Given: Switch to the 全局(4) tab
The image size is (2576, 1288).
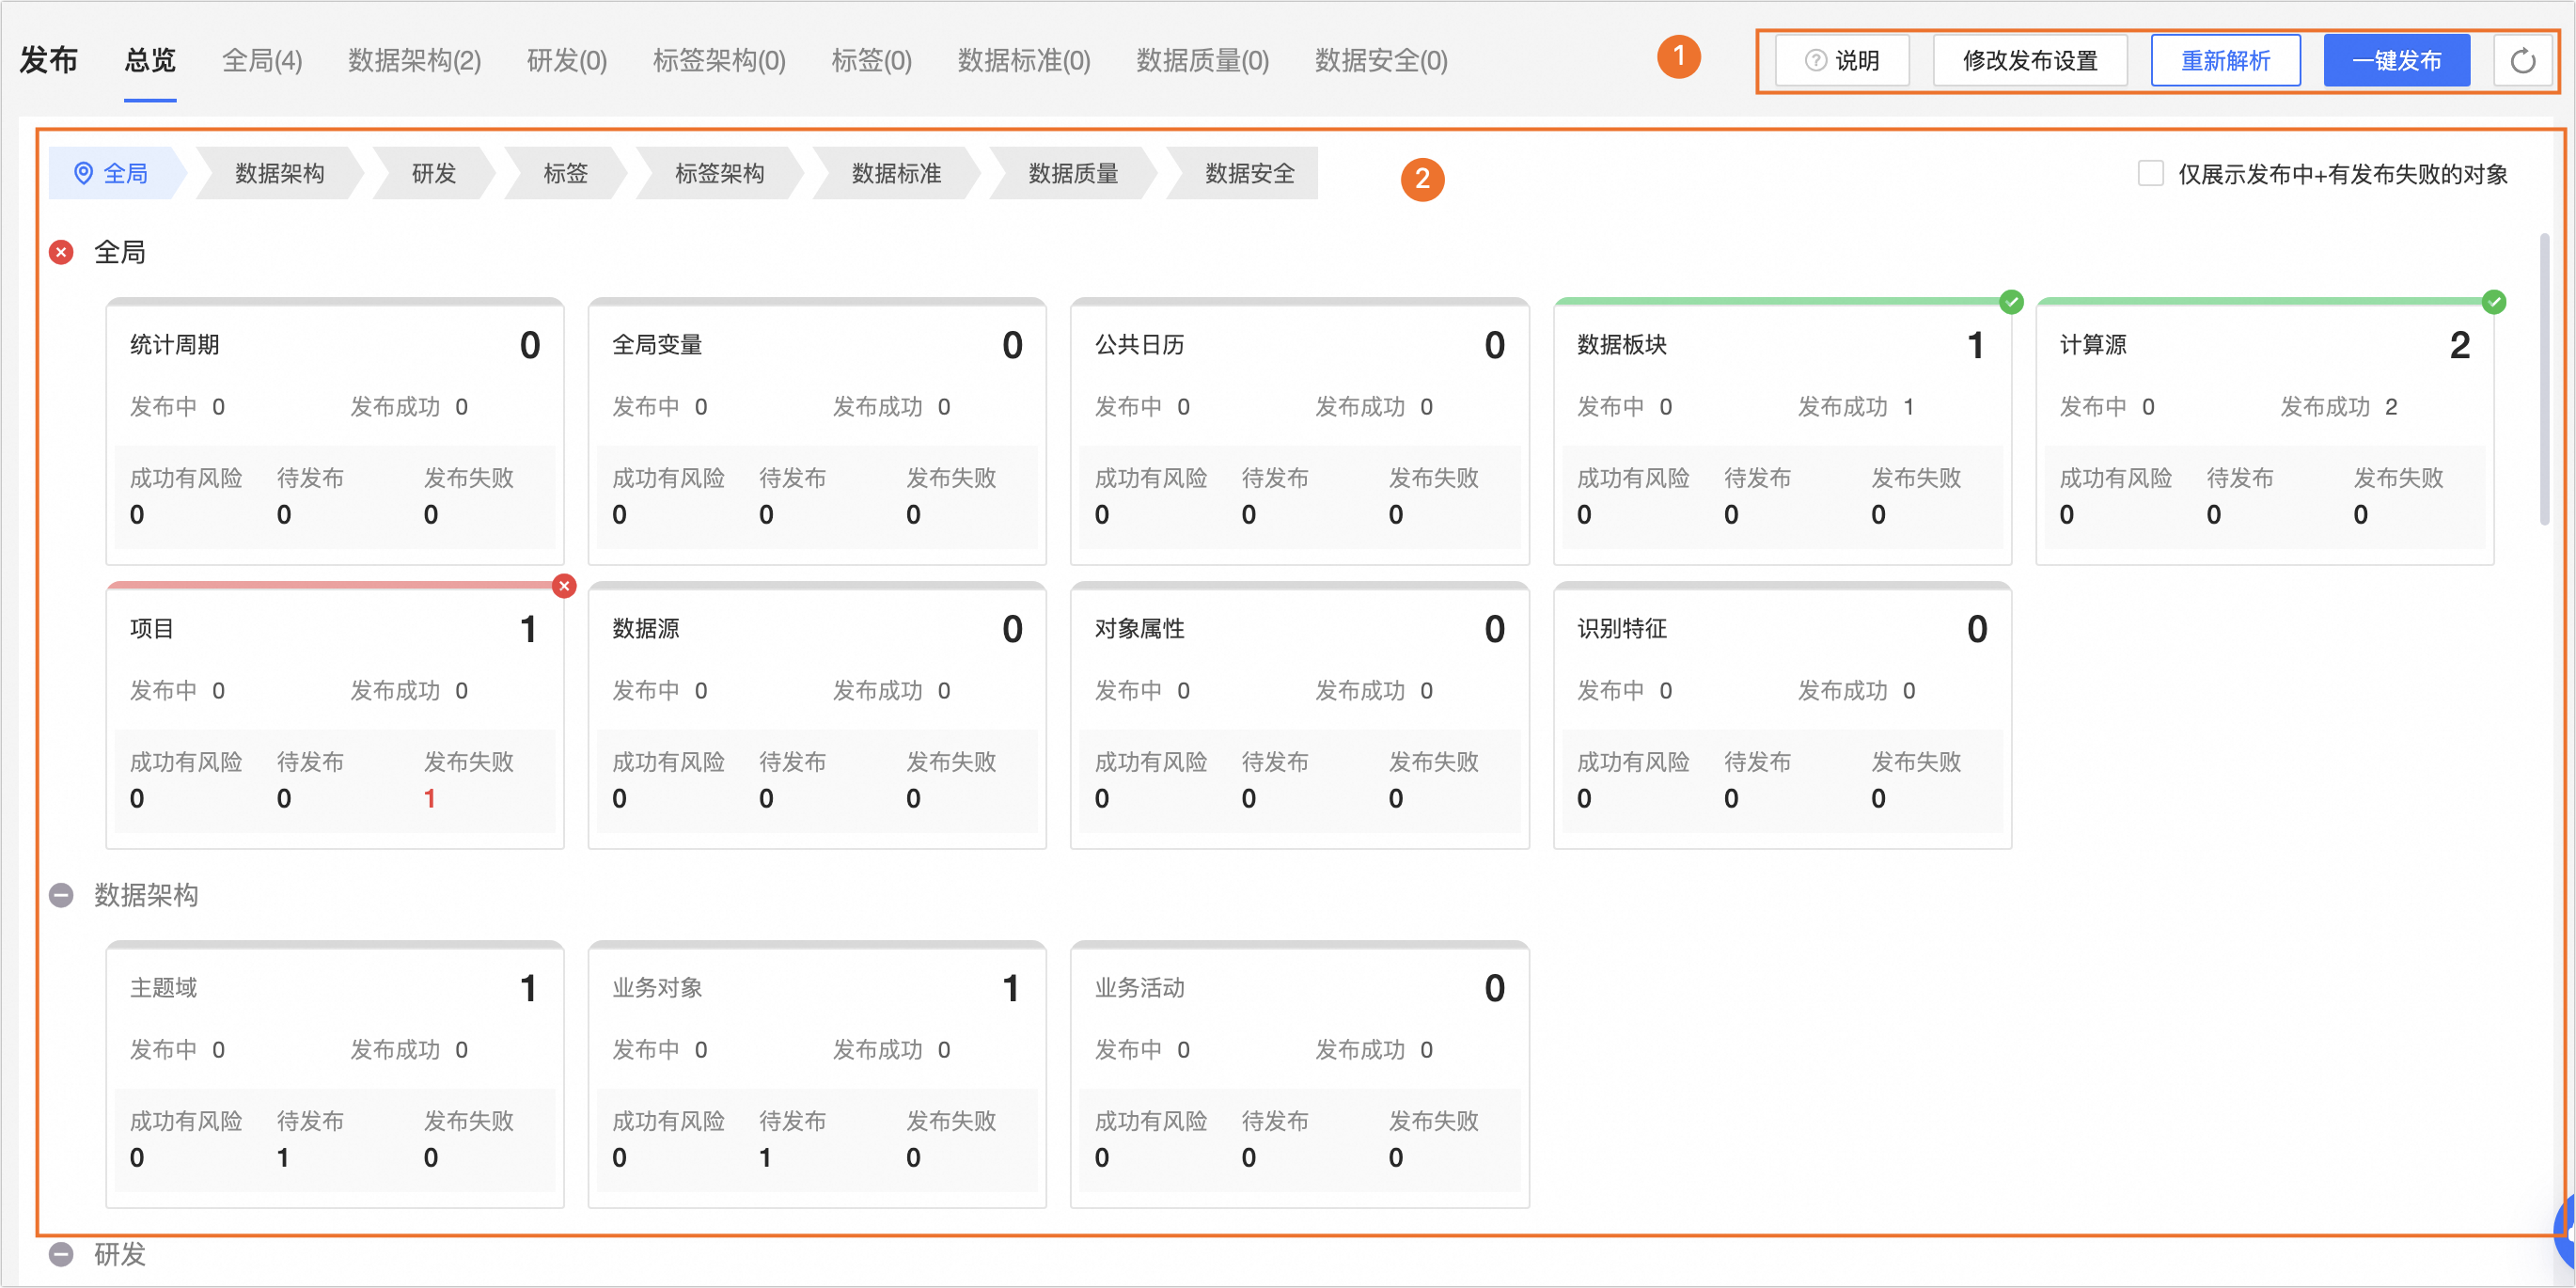Looking at the screenshot, I should point(261,61).
